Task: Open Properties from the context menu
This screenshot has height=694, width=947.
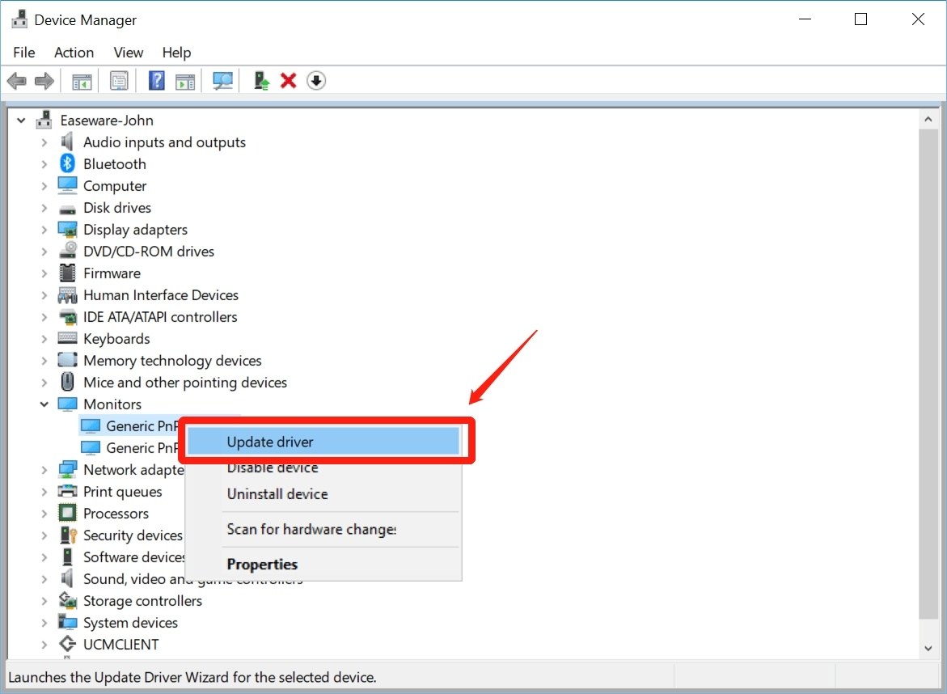Action: point(262,565)
